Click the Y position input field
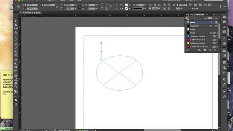This screenshot has width=233, height=131. (32, 9)
